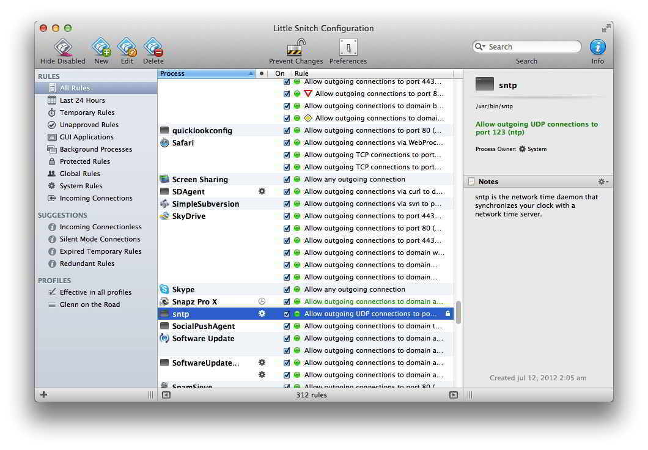Viewport: 648px width, 450px height.
Task: Open Preferences from the toolbar
Action: pos(348,48)
